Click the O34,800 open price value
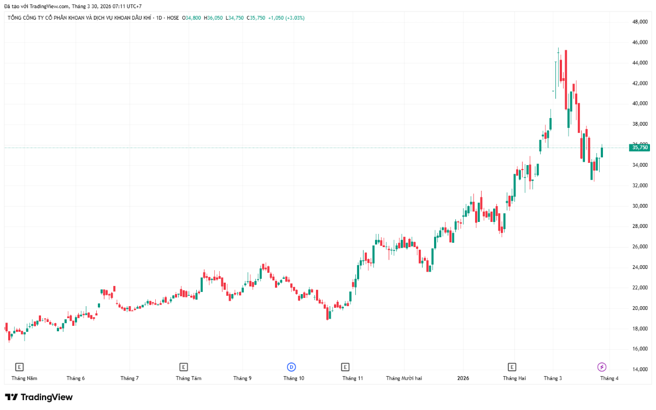Screen dimensions: 656x410 (x=192, y=18)
